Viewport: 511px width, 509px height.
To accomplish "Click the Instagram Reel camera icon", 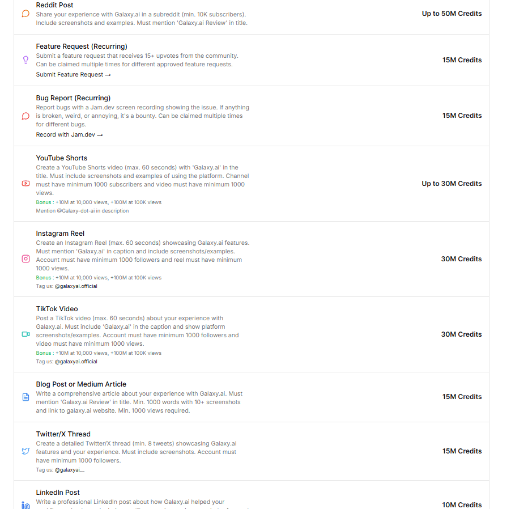I will [25, 259].
